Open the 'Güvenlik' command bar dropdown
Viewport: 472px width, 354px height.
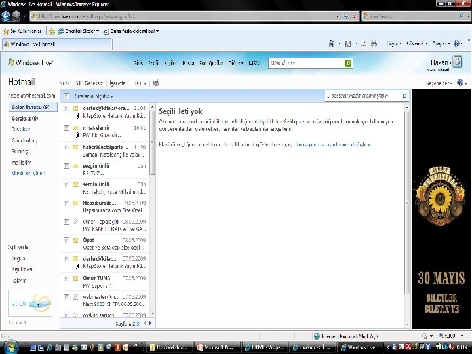(417, 44)
